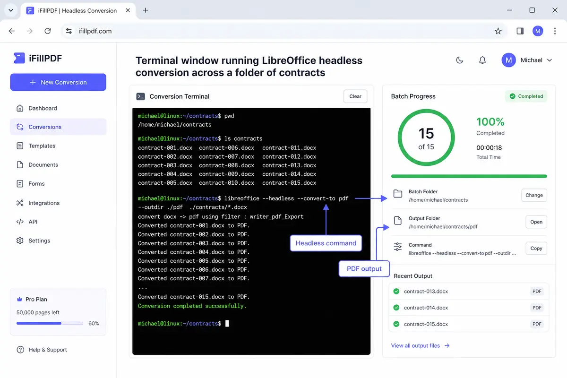This screenshot has width=567, height=378.
Task: Open the Output Folder
Action: click(x=536, y=222)
